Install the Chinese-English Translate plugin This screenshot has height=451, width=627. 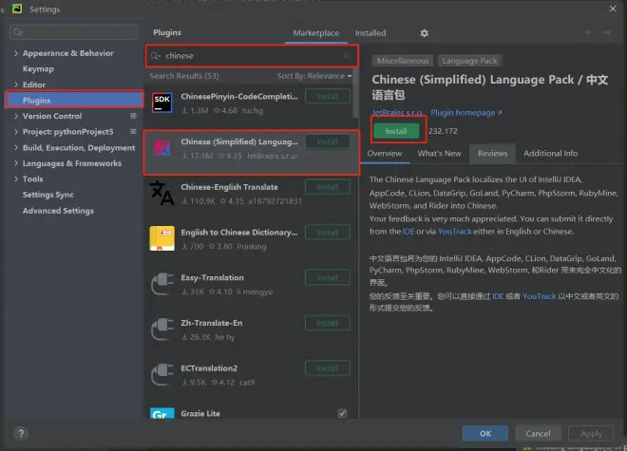point(328,187)
